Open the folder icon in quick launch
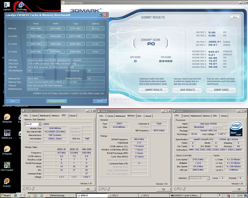This screenshot has width=248, height=198. pos(28,195)
